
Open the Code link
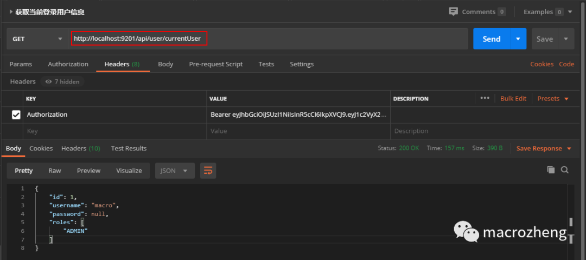click(x=566, y=64)
